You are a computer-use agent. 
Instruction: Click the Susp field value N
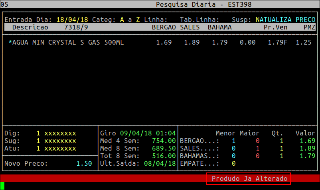[258, 20]
